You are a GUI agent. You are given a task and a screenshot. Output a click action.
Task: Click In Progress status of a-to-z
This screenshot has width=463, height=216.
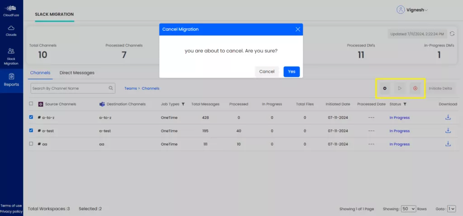tap(400, 117)
